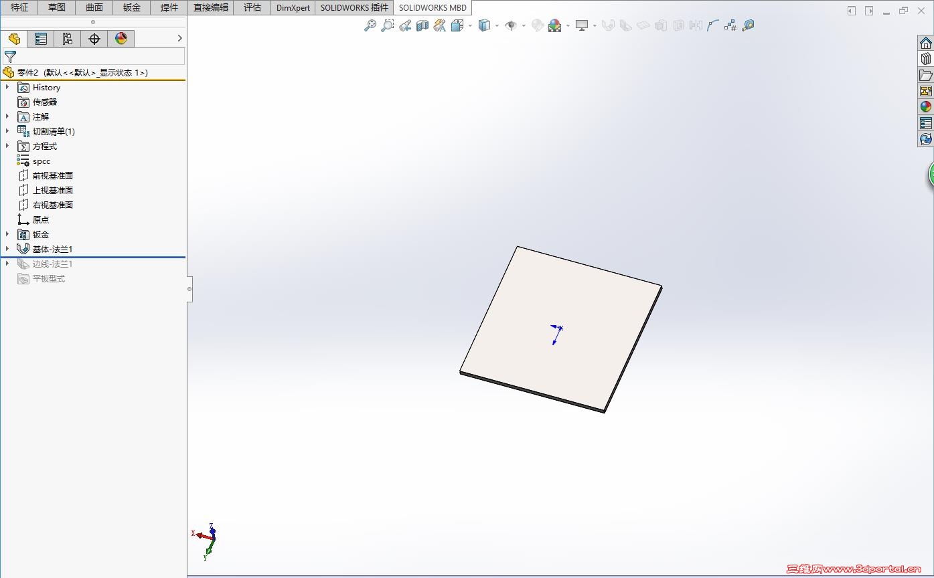934x578 pixels.
Task: Open the File Explorer pane
Action: pos(925,75)
